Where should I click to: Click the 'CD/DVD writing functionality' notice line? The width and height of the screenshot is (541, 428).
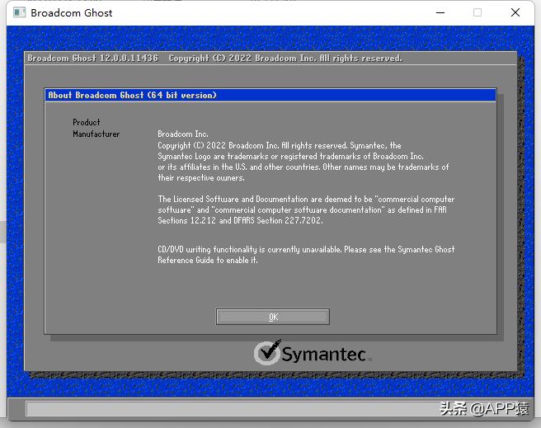pos(306,249)
